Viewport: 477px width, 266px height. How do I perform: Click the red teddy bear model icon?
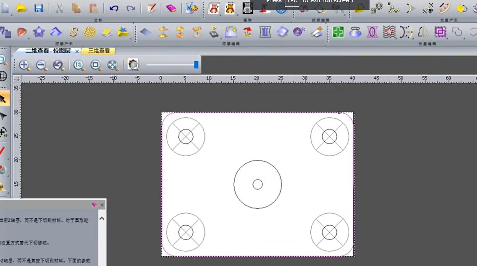point(214,9)
